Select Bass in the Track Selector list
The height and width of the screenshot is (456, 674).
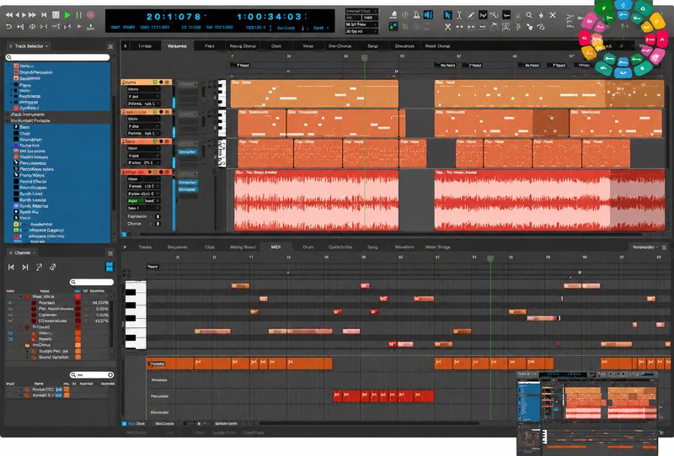(24, 127)
